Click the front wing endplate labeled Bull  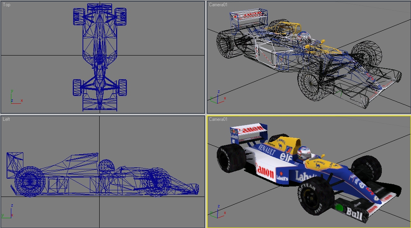tap(351, 212)
